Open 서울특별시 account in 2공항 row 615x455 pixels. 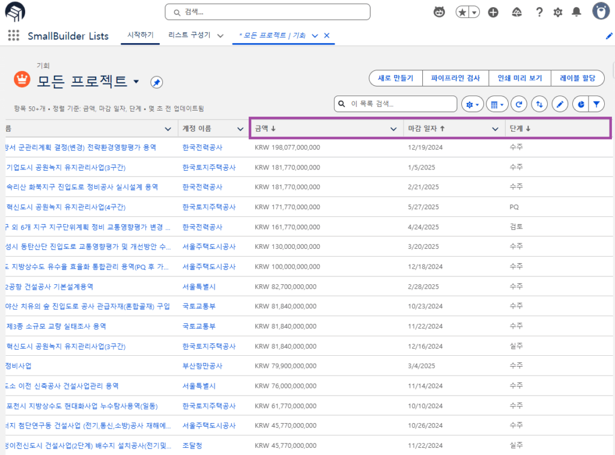point(199,287)
